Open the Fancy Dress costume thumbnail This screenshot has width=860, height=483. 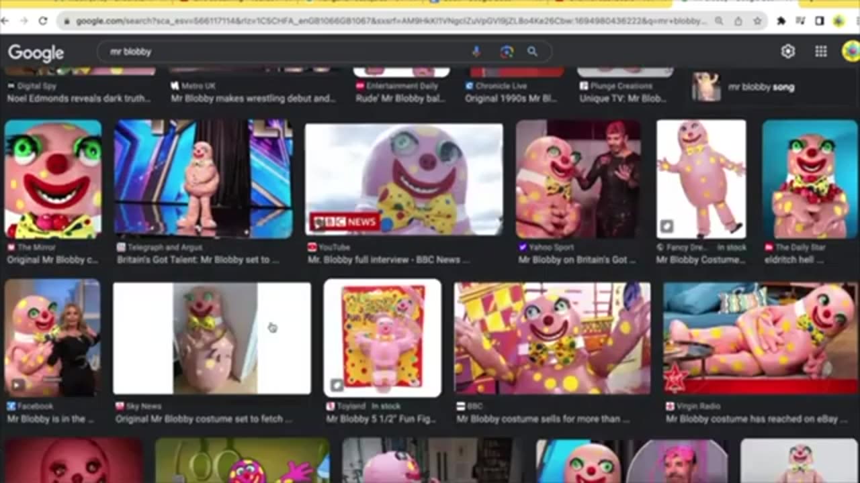click(701, 179)
